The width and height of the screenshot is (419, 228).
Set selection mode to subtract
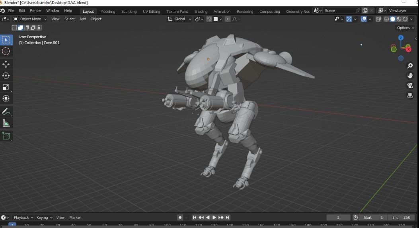pyautogui.click(x=27, y=28)
